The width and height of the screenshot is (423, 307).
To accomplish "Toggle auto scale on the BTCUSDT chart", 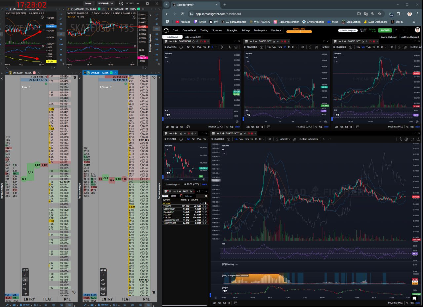I will pyautogui.click(x=204, y=184).
